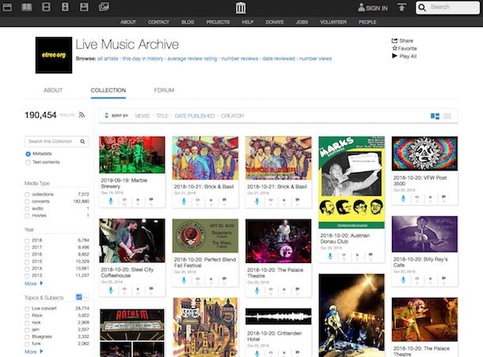Click the Internet Archive building logo

click(x=241, y=8)
